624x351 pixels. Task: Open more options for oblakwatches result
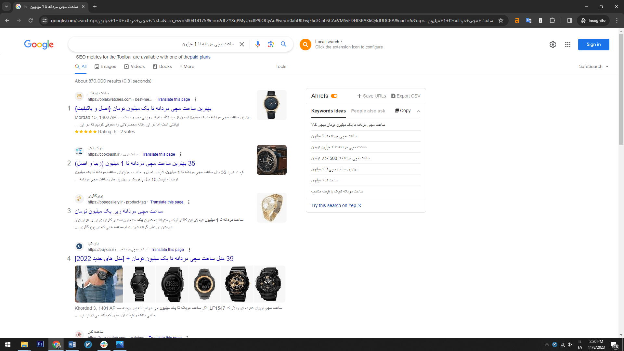tap(195, 99)
